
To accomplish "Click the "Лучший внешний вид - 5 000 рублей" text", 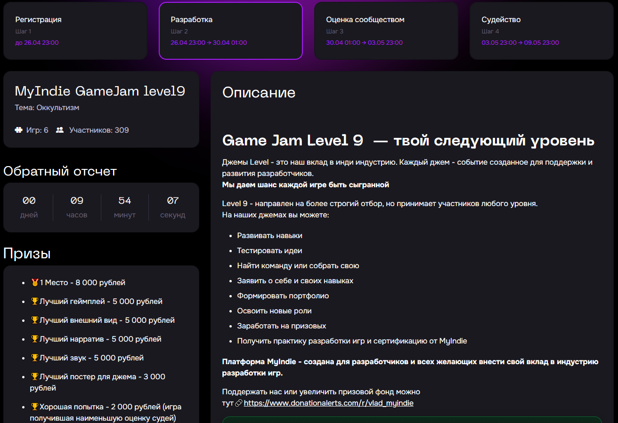I will coord(107,320).
